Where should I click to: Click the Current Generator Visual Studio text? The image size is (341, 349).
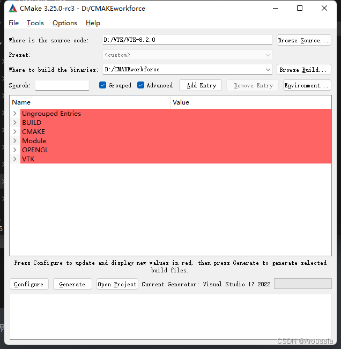click(x=206, y=284)
